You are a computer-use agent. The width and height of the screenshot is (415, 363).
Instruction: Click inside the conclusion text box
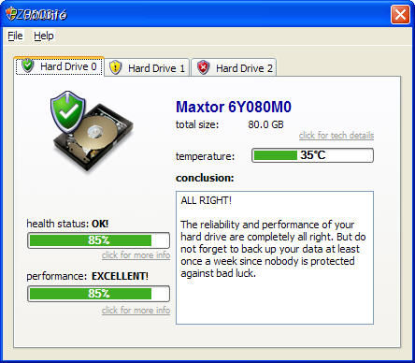275,258
